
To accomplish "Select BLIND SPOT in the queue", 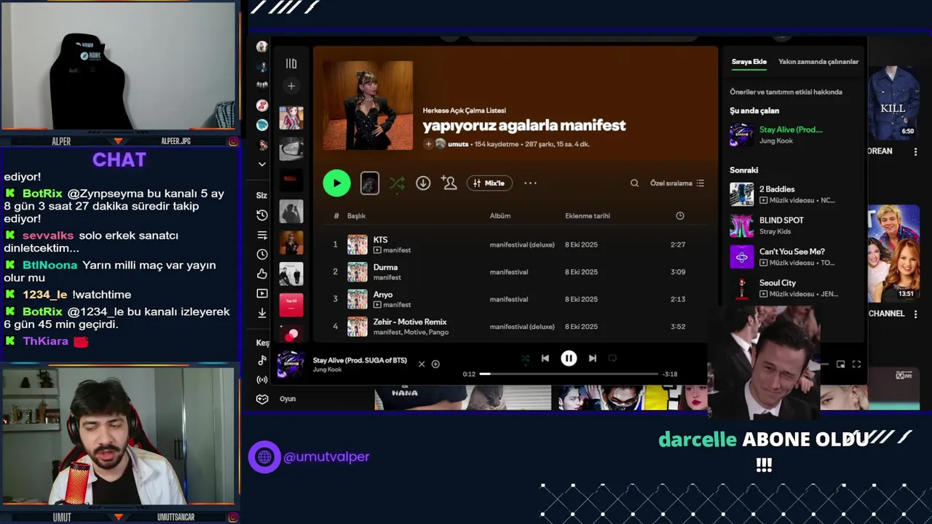I will [x=790, y=226].
